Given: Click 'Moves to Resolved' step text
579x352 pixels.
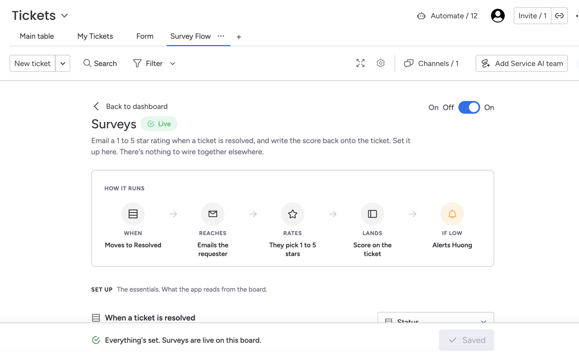Looking at the screenshot, I should pyautogui.click(x=133, y=245).
